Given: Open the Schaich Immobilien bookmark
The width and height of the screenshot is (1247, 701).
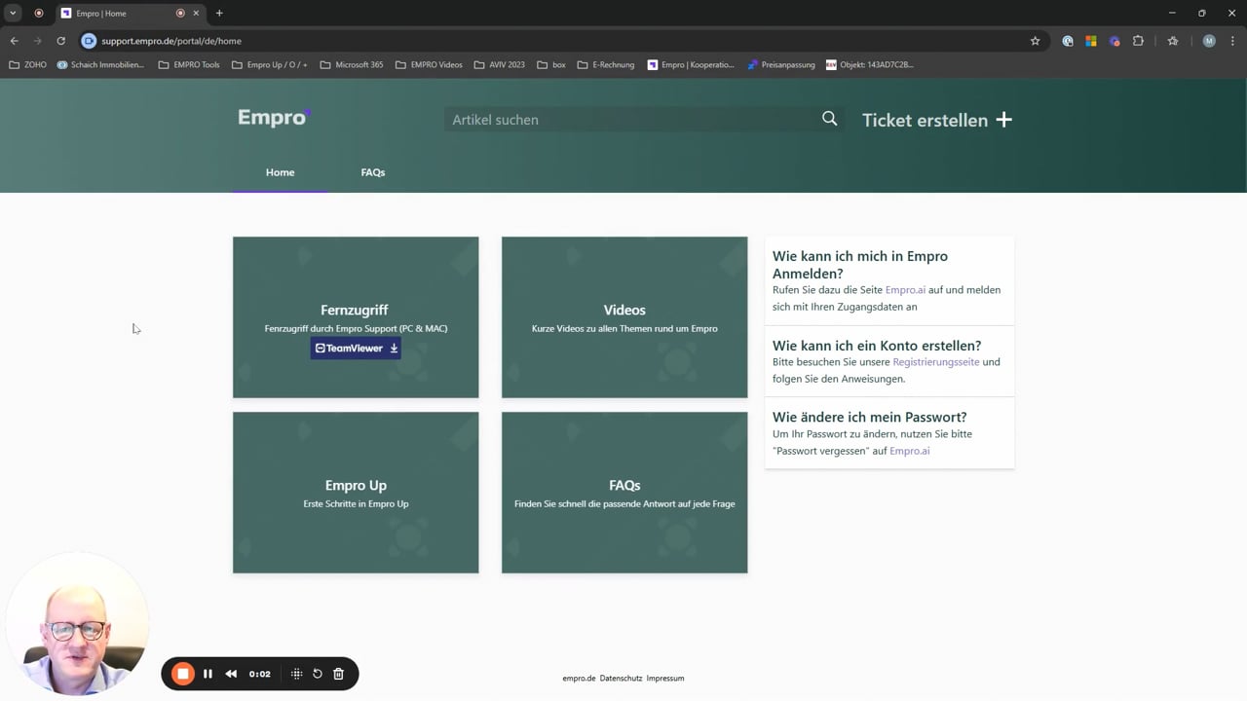Looking at the screenshot, I should 100,65.
